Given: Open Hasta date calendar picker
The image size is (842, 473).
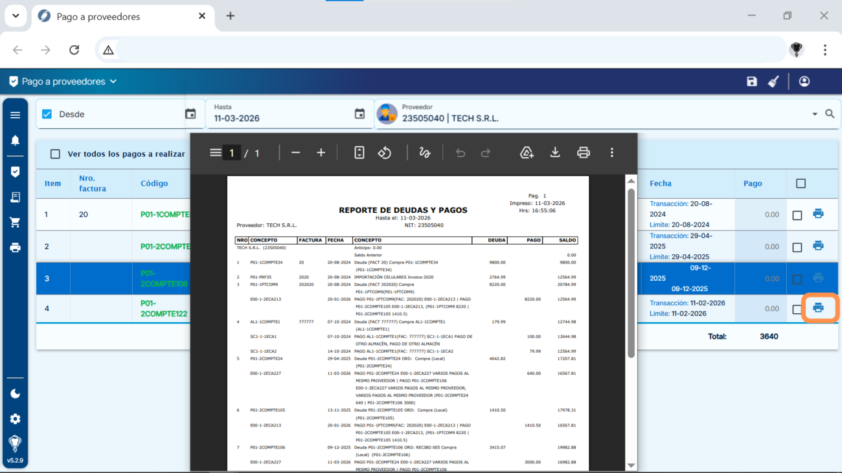Looking at the screenshot, I should pyautogui.click(x=359, y=114).
